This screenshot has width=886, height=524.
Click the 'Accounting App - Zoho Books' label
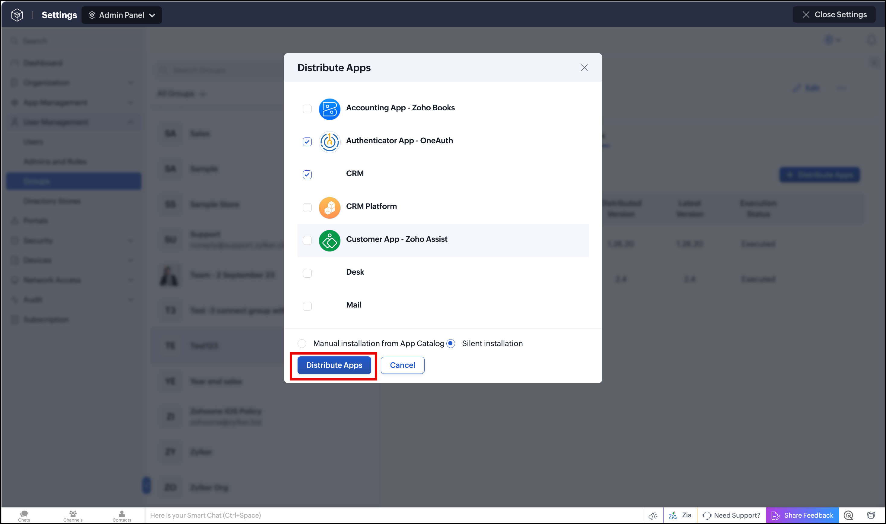pos(400,108)
